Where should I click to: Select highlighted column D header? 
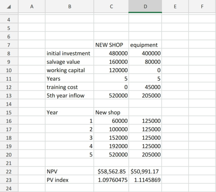[x=145, y=6]
